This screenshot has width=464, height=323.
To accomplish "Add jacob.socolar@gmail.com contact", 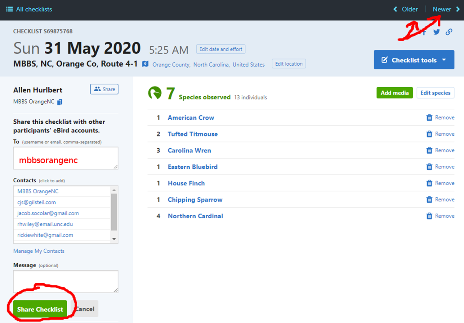I will 48,213.
